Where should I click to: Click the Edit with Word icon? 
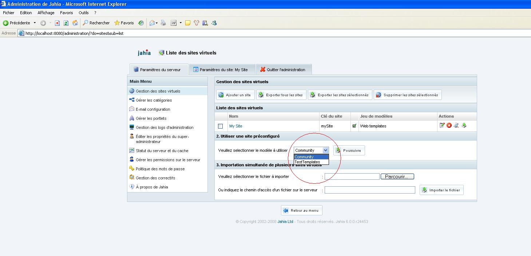pyautogui.click(x=174, y=23)
